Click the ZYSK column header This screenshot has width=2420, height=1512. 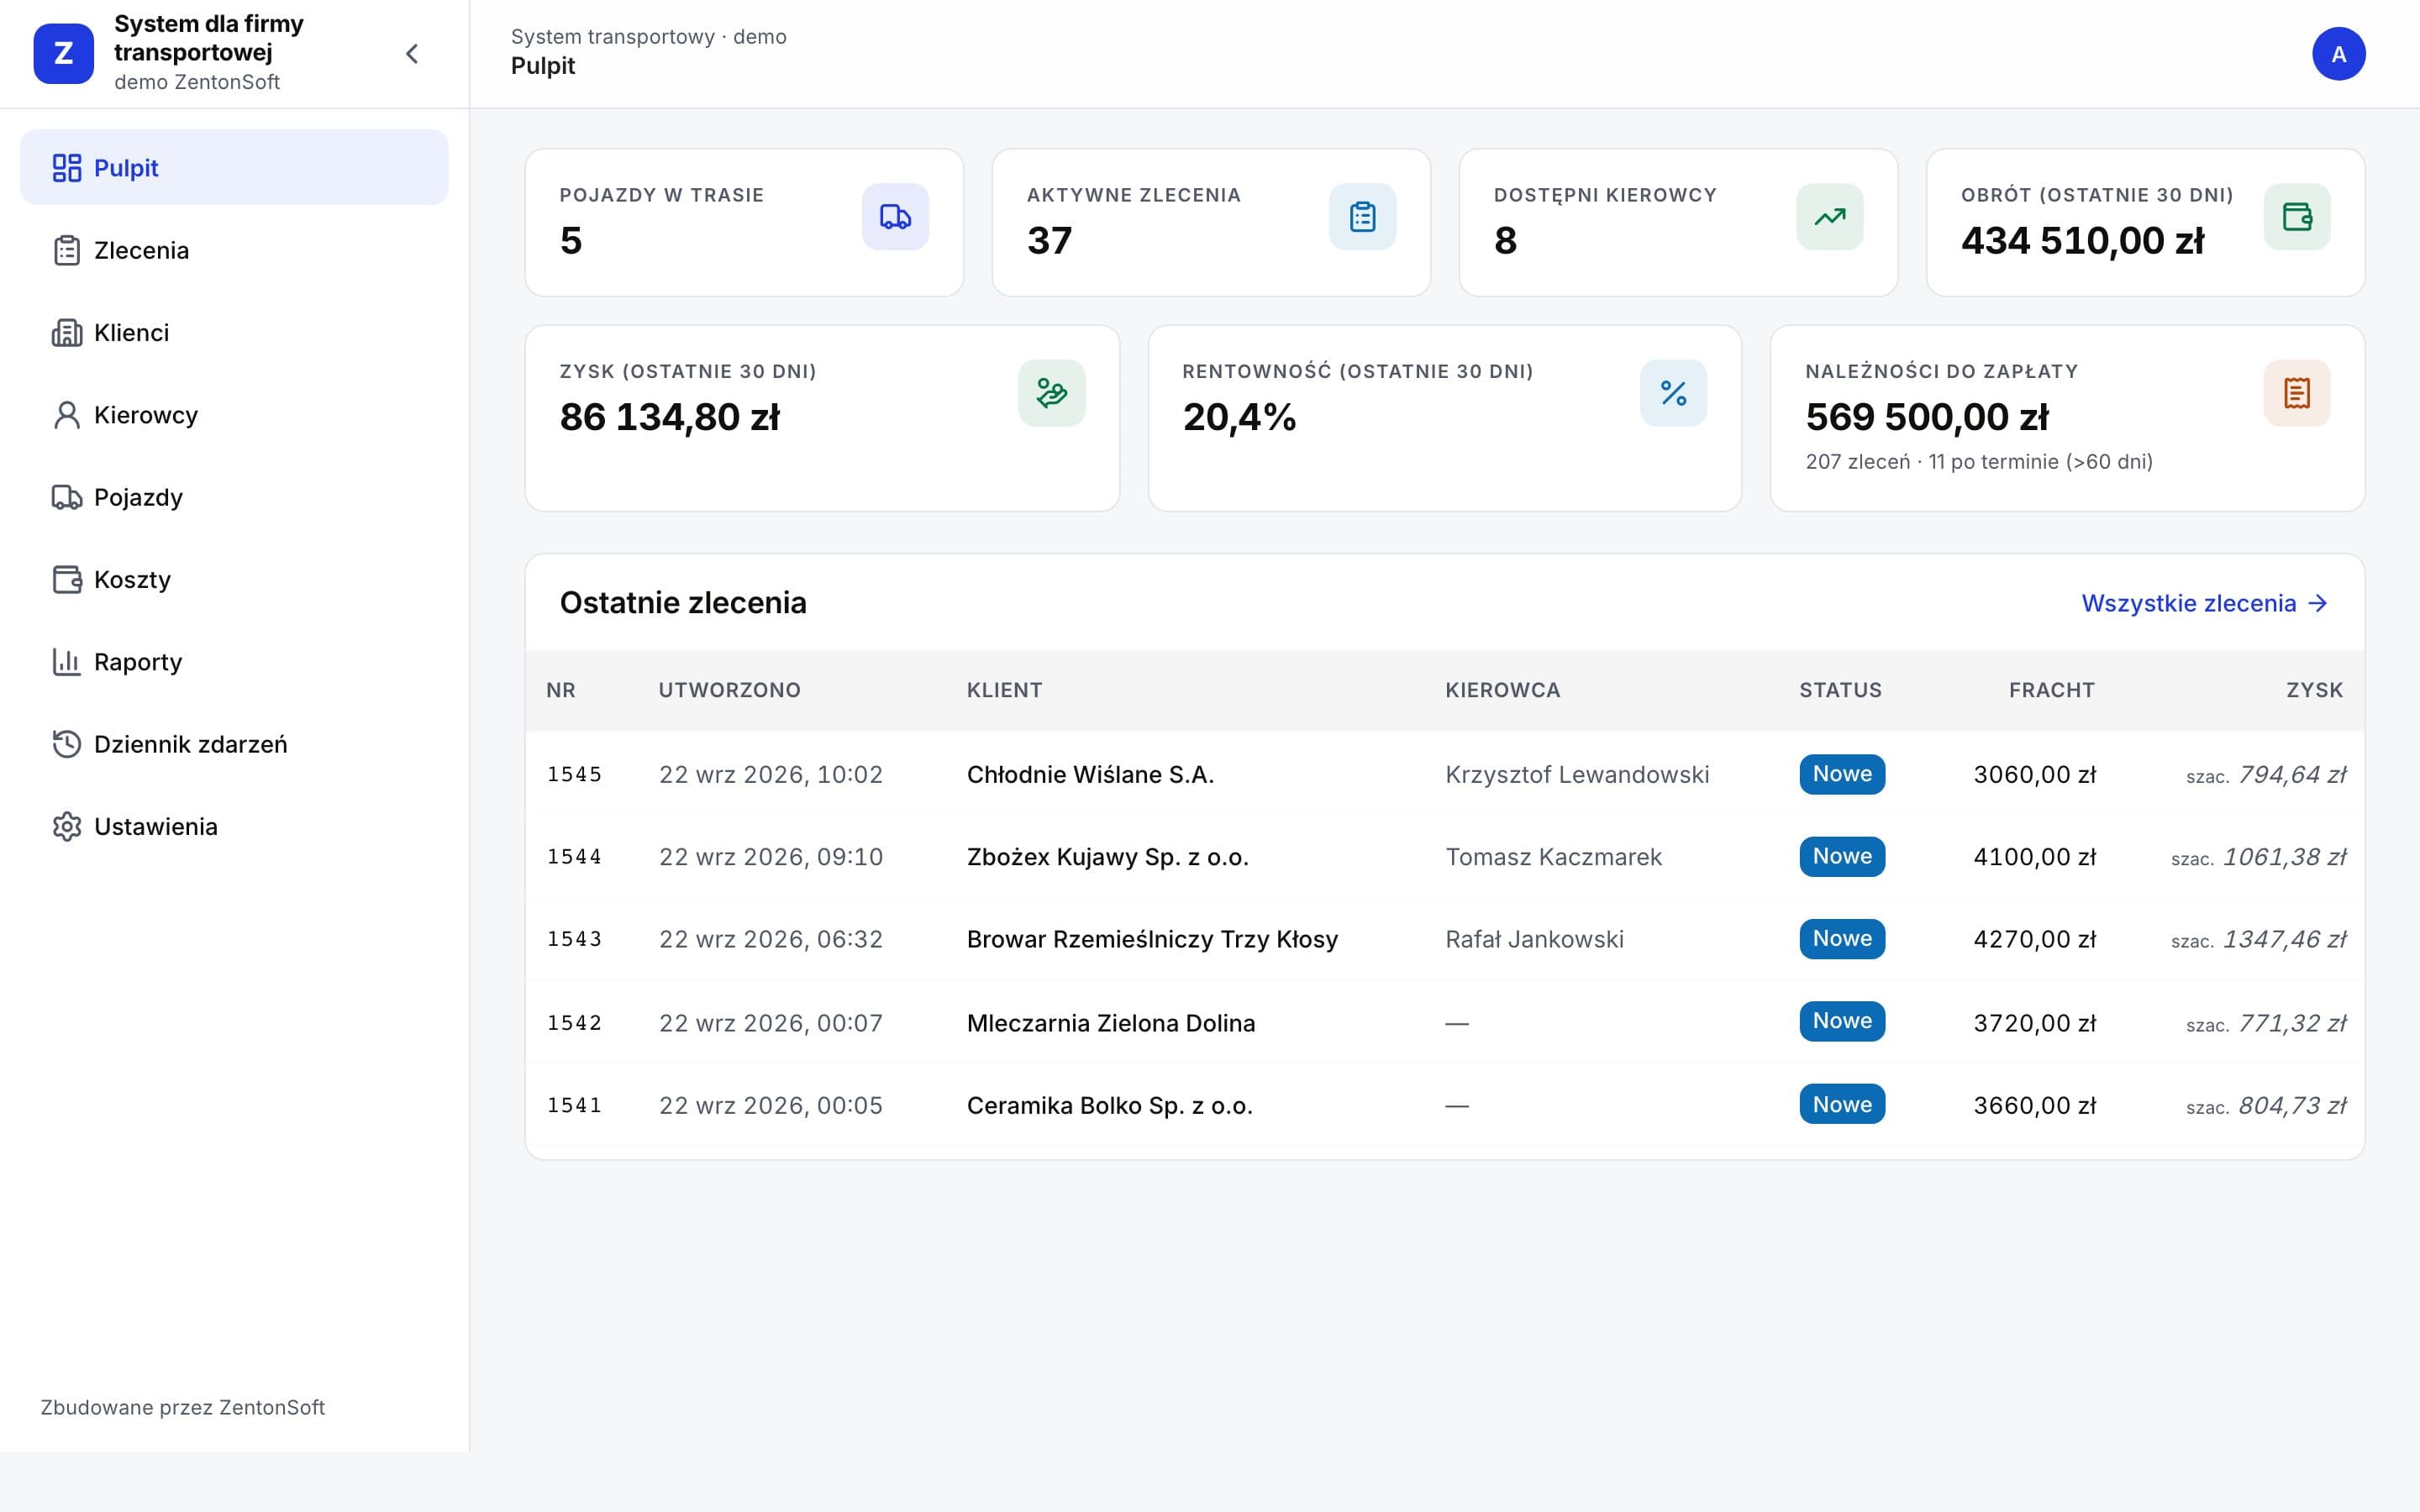point(2314,690)
